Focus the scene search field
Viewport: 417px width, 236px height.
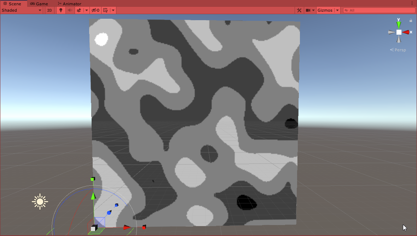tap(379, 10)
